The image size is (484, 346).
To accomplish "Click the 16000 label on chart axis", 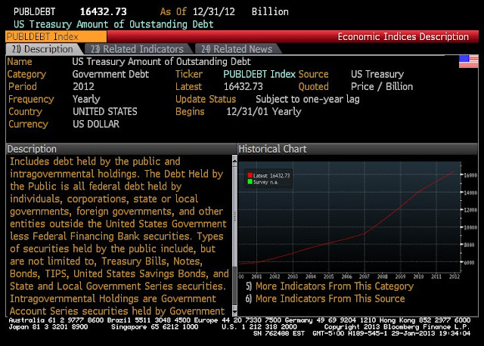I will (x=470, y=175).
